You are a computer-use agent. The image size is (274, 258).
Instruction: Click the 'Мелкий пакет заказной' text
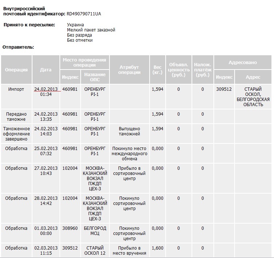pos(91,30)
